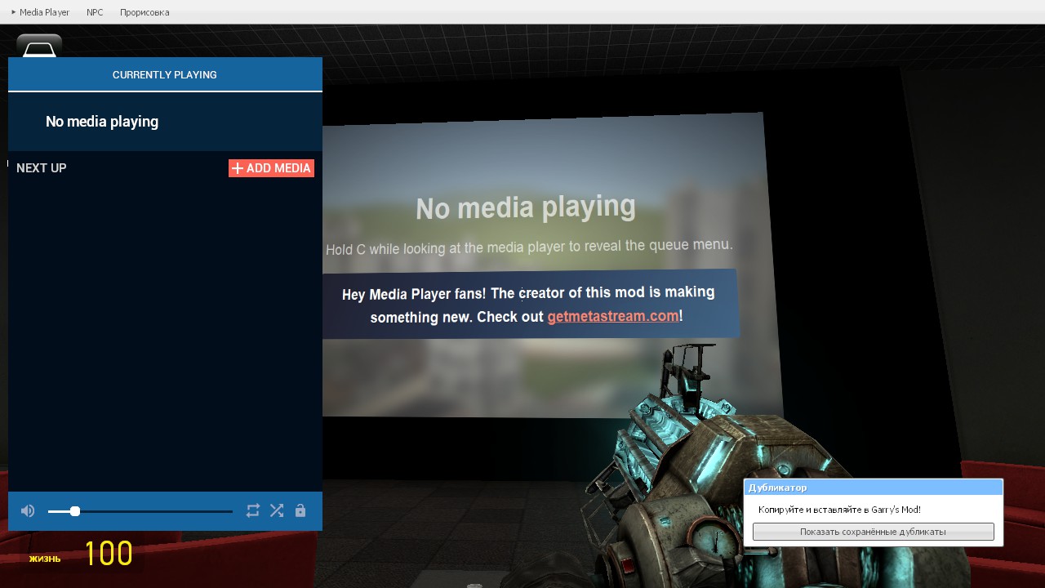Screen dimensions: 1045x588
Task: Toggle shuffle mode in media queue
Action: [x=277, y=510]
